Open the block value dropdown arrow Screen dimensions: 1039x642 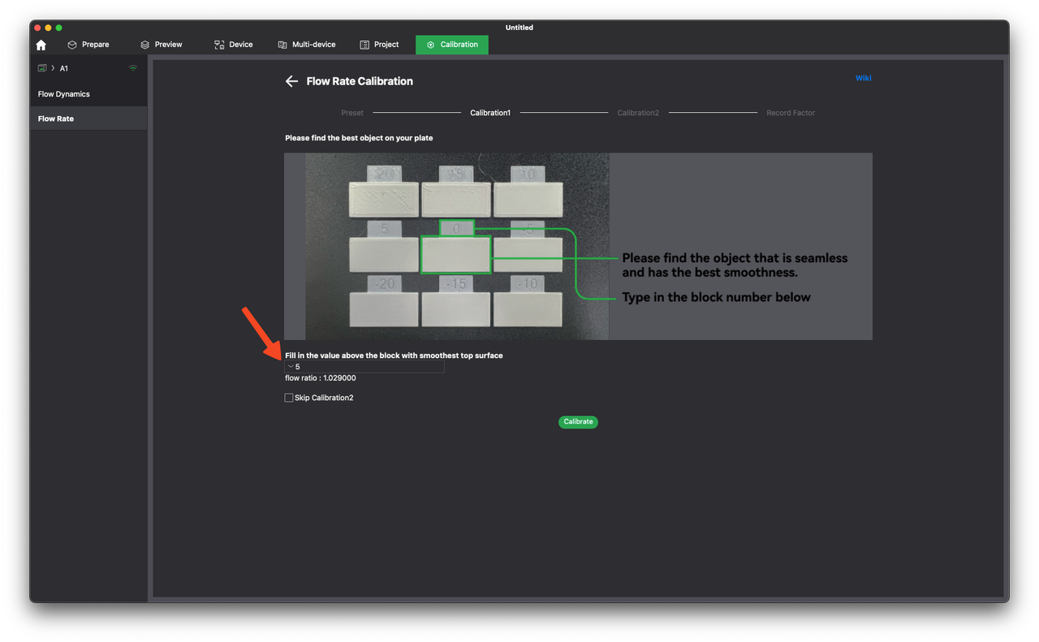[x=291, y=367]
